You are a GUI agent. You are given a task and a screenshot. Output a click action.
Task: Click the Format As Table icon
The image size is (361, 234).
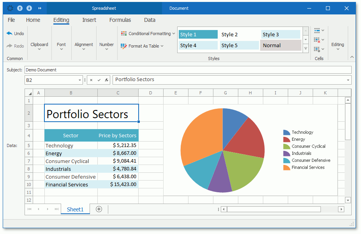[x=124, y=46]
